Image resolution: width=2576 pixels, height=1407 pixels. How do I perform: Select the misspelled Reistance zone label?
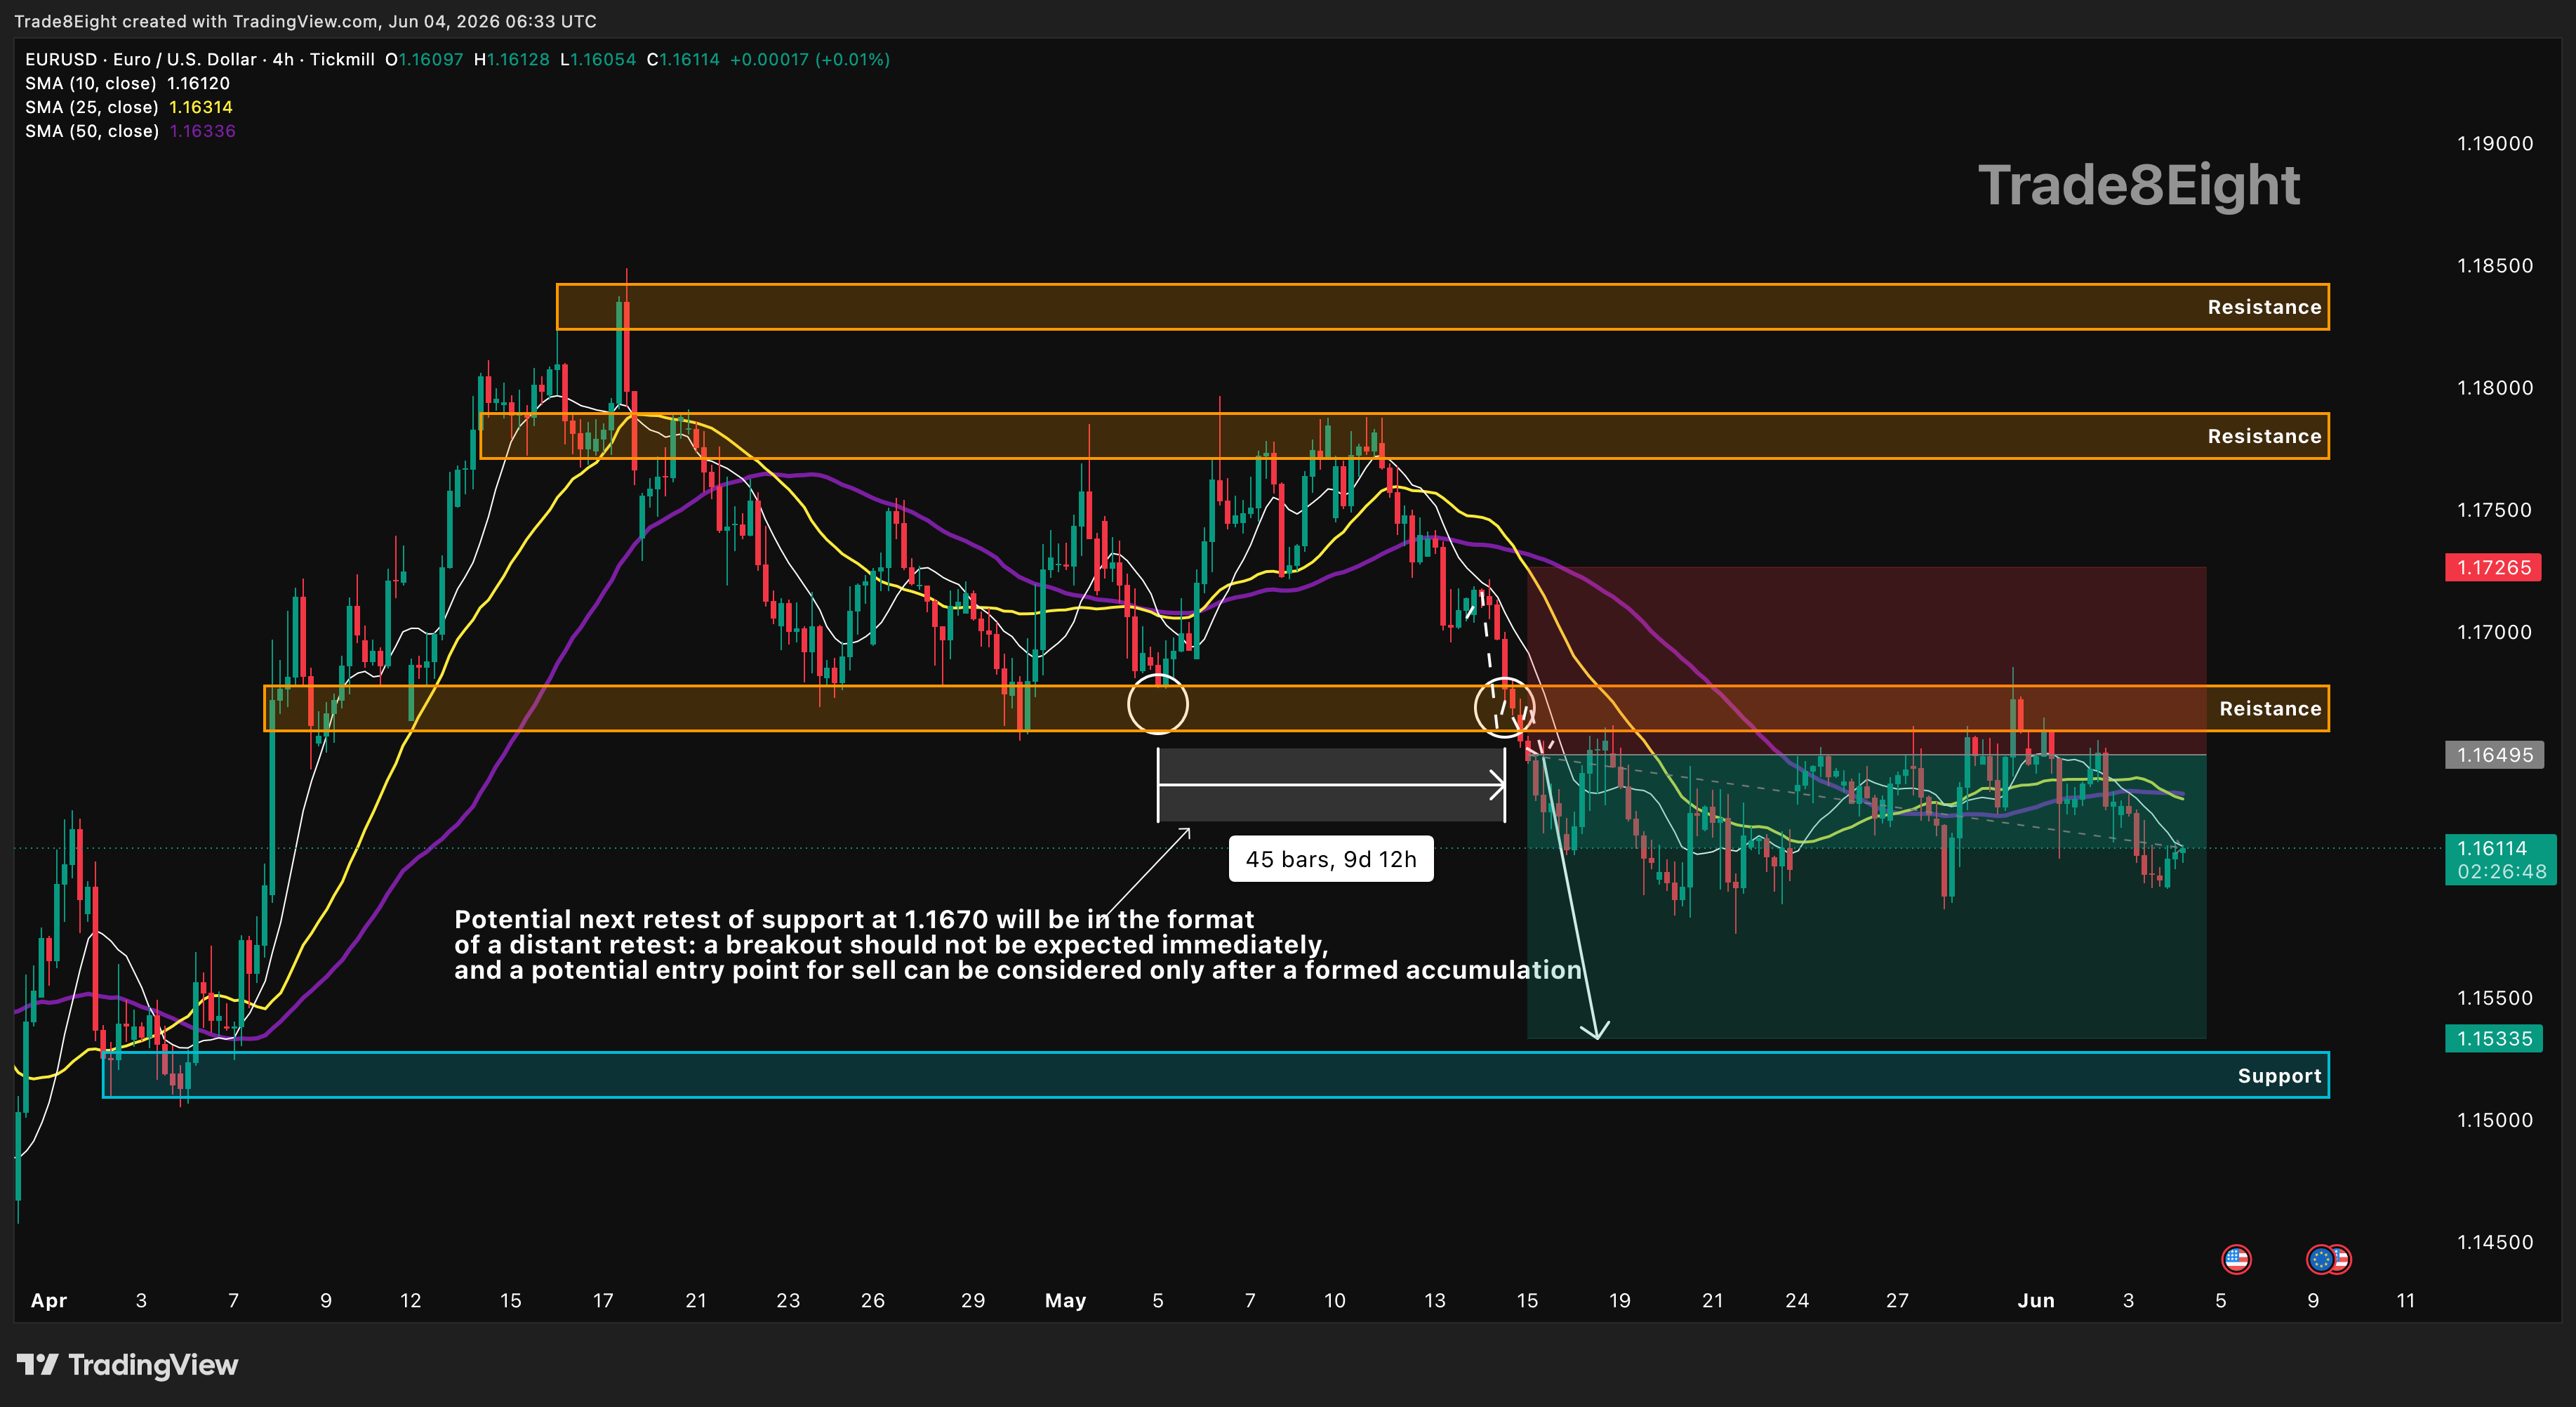pyautogui.click(x=2270, y=709)
